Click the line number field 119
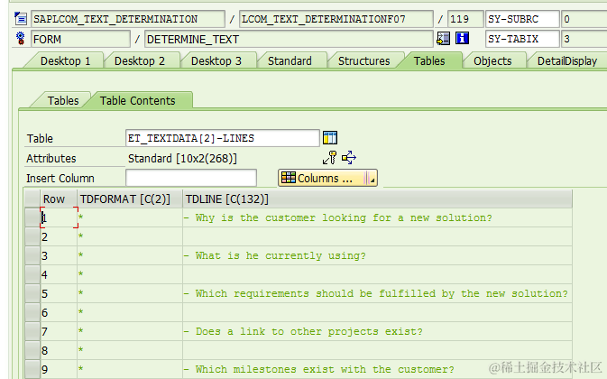This screenshot has height=379, width=607. tap(465, 19)
